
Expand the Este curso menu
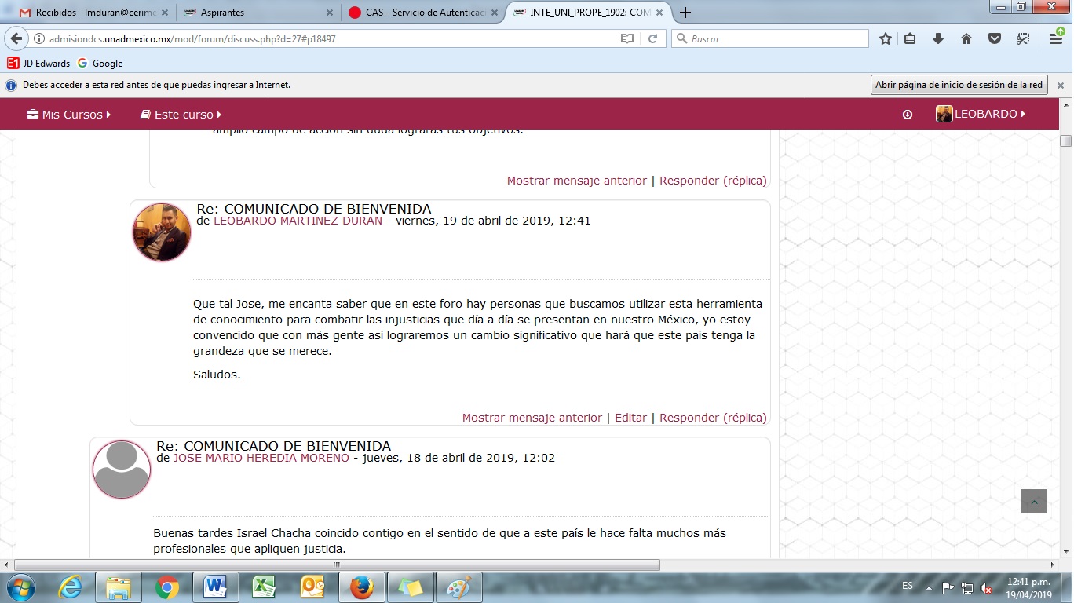pyautogui.click(x=181, y=115)
